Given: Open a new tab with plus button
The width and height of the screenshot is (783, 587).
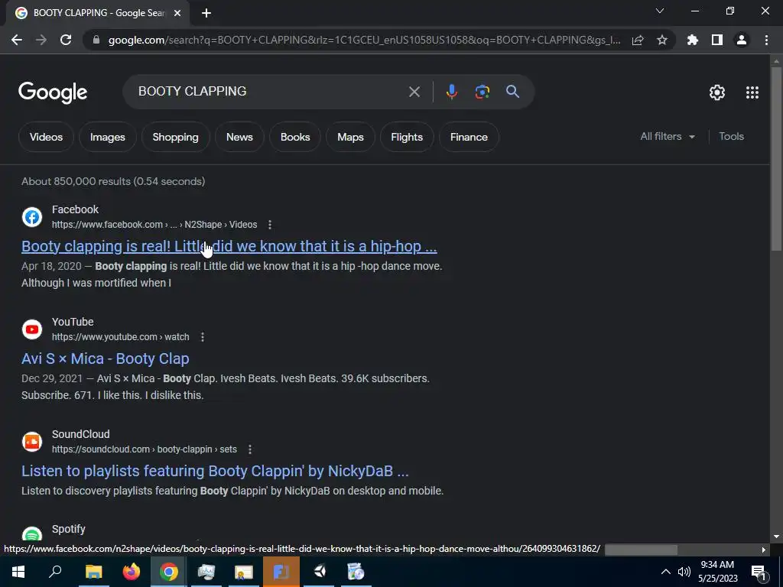Looking at the screenshot, I should (x=206, y=13).
